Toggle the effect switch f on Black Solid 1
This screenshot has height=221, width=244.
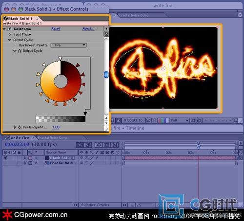click(97, 158)
